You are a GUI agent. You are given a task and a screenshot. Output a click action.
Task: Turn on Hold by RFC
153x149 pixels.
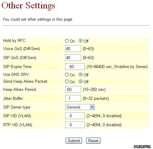click(67, 41)
